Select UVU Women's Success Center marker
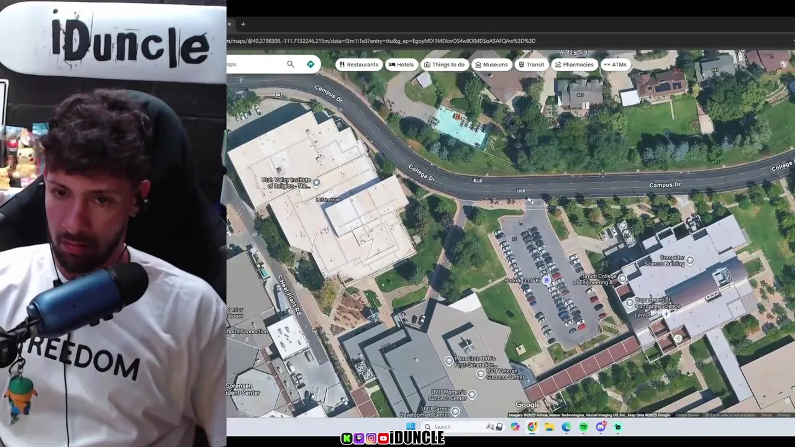The height and width of the screenshot is (447, 795). 472,394
